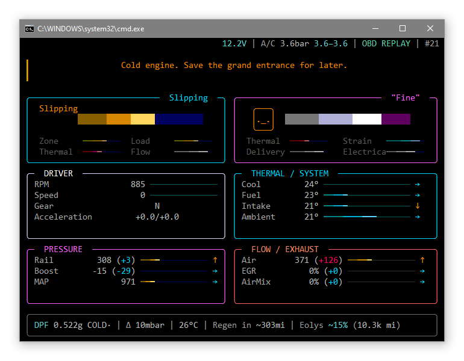Image resolution: width=464 pixels, height=361 pixels.
Task: Click the Fuel trend arrow
Action: point(418,196)
